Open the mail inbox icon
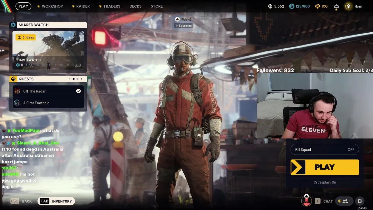This screenshot has width=373, height=210. pyautogui.click(x=336, y=6)
